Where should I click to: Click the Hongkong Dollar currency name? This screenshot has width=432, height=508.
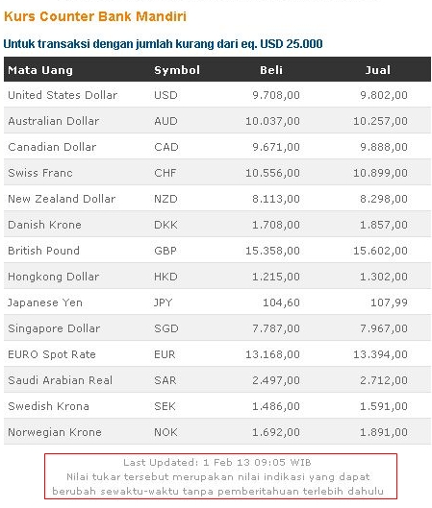point(53,277)
